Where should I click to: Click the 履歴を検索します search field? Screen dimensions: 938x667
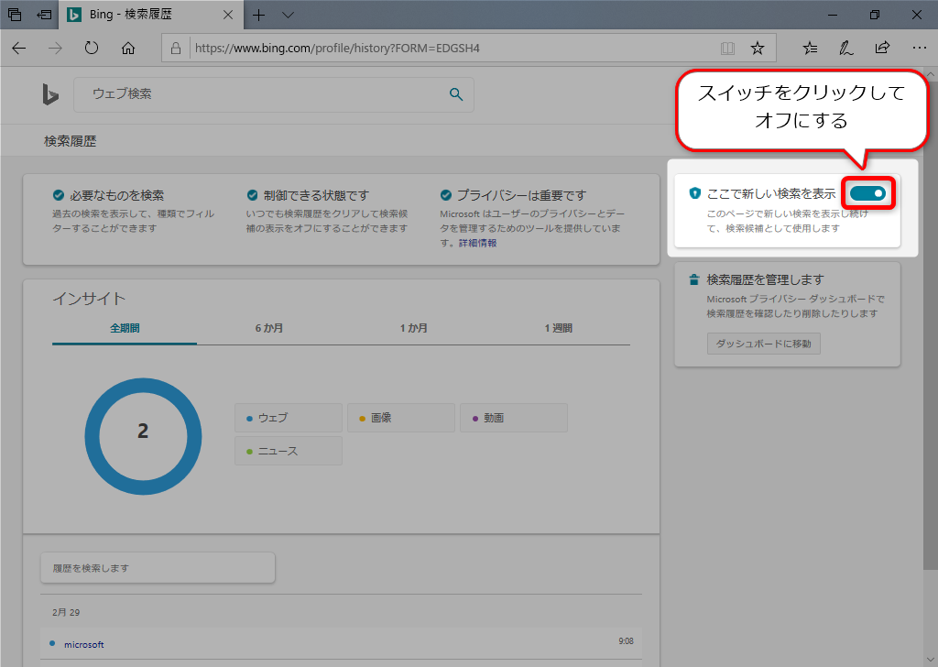[158, 568]
